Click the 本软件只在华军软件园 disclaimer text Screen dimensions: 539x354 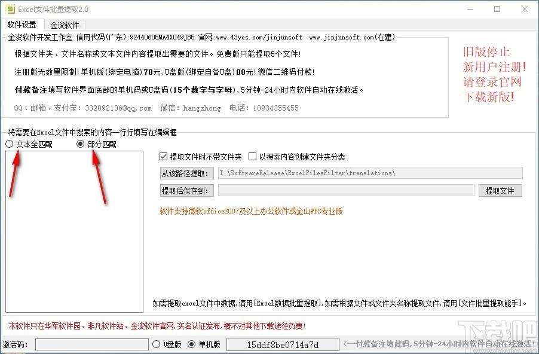coord(157,326)
